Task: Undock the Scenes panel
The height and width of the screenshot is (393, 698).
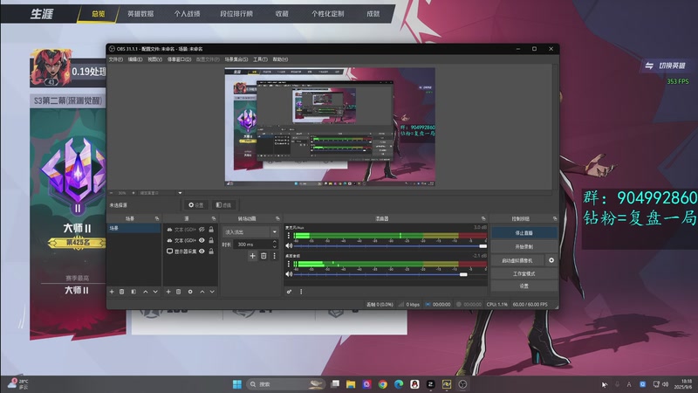Action: click(x=157, y=218)
